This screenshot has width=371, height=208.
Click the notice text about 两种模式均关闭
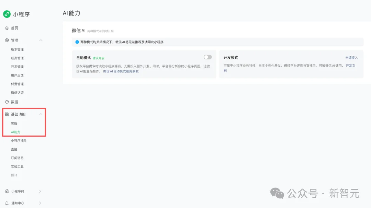122,42
